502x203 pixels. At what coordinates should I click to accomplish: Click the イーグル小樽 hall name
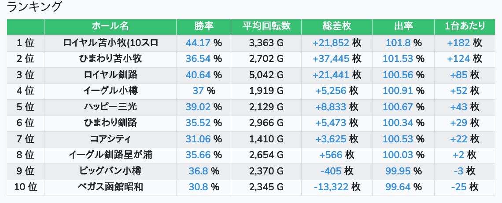click(x=110, y=91)
